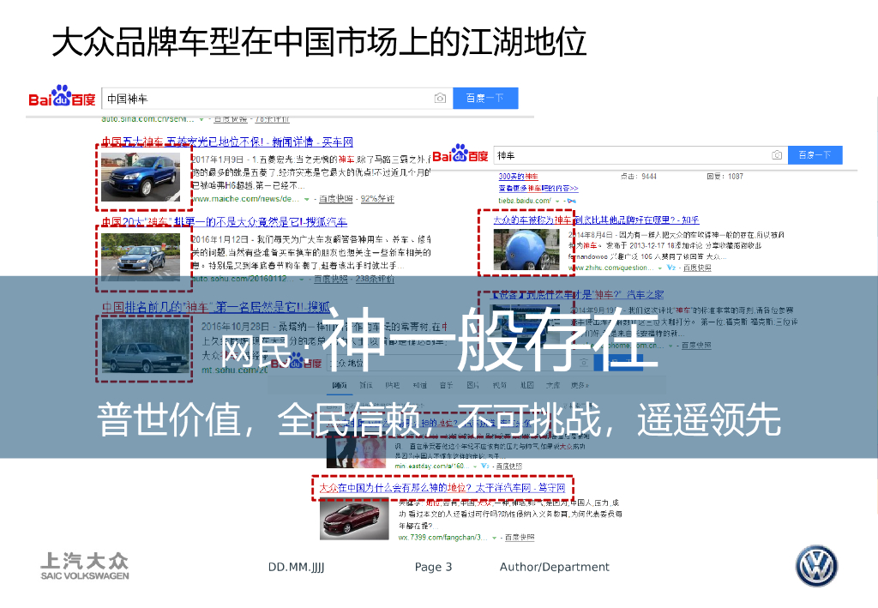Open the 中国20大"神车" 搜狐汽车 result link
The height and width of the screenshot is (608, 878).
(225, 222)
